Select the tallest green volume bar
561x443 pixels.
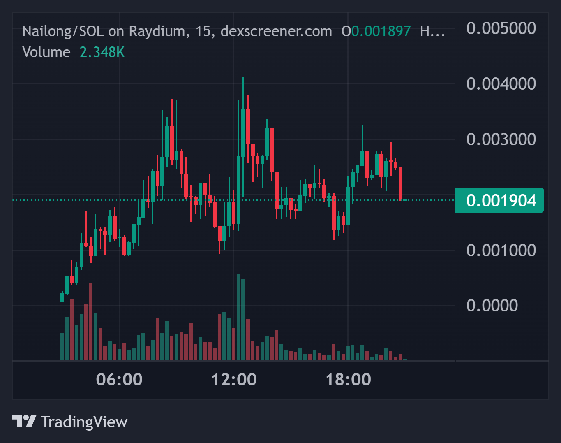tap(238, 317)
